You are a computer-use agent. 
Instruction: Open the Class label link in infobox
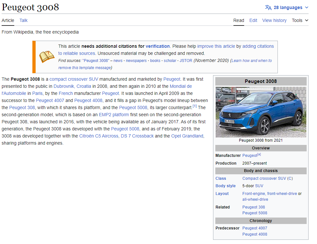[x=221, y=178]
